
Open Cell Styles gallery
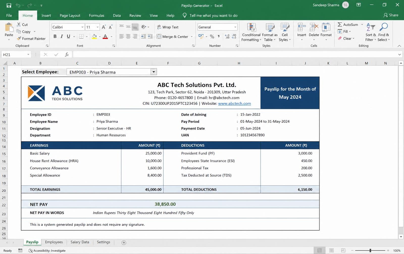285,32
